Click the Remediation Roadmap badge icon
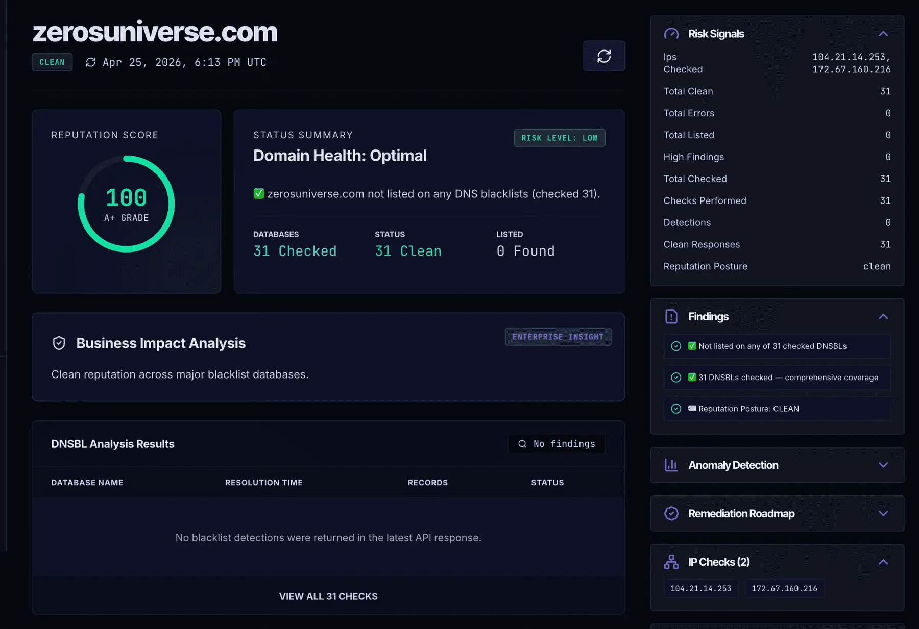Image resolution: width=919 pixels, height=629 pixels. [x=671, y=514]
